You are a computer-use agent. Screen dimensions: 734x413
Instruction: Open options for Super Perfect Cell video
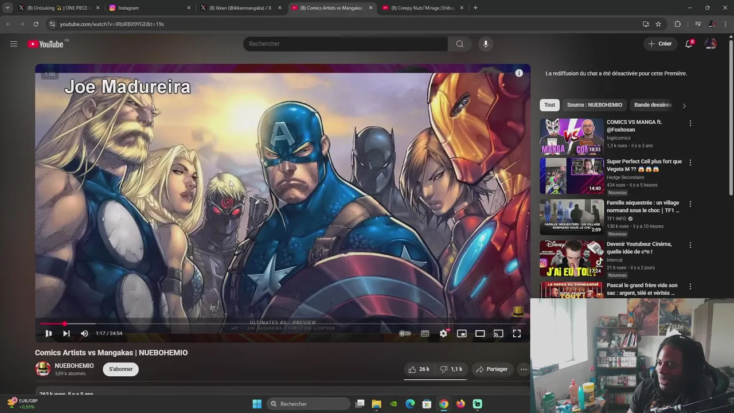tap(690, 163)
